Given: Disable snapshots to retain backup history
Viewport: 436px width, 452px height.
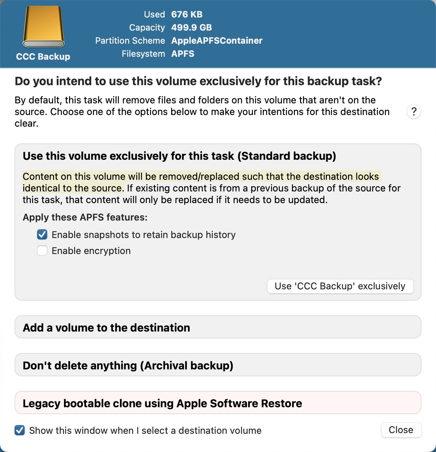Looking at the screenshot, I should pyautogui.click(x=42, y=235).
